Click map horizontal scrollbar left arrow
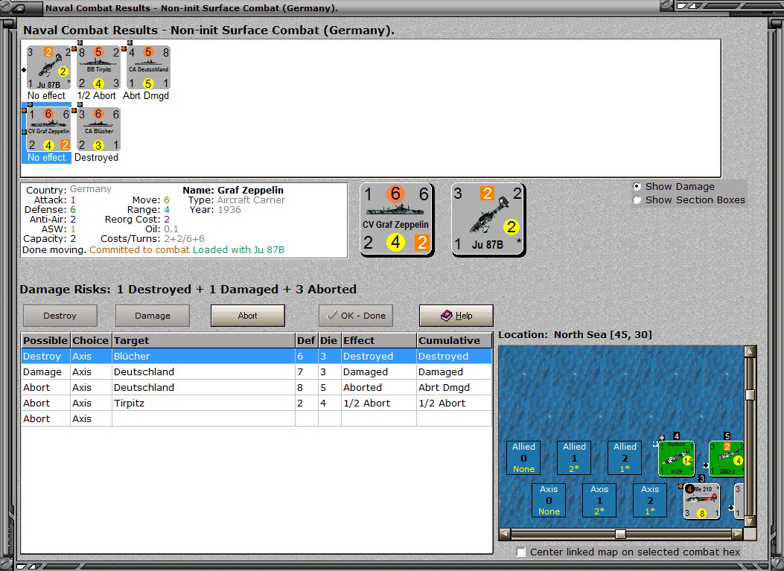784x571 pixels. point(505,534)
